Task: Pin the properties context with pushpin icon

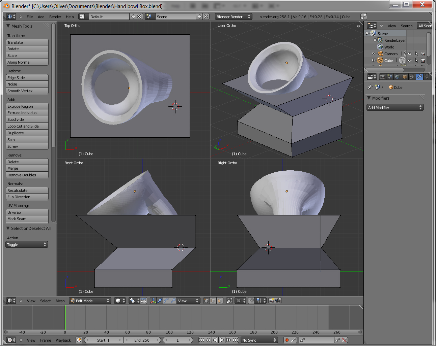Action: point(370,87)
